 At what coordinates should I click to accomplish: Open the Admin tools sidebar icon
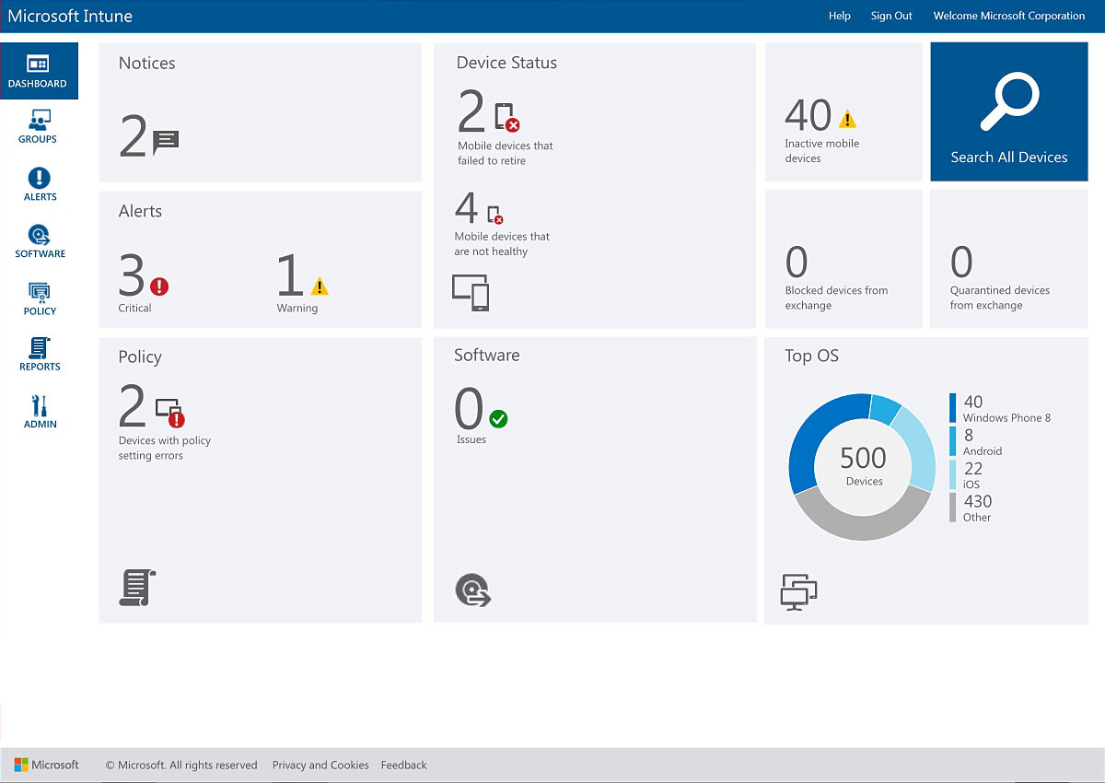[40, 406]
